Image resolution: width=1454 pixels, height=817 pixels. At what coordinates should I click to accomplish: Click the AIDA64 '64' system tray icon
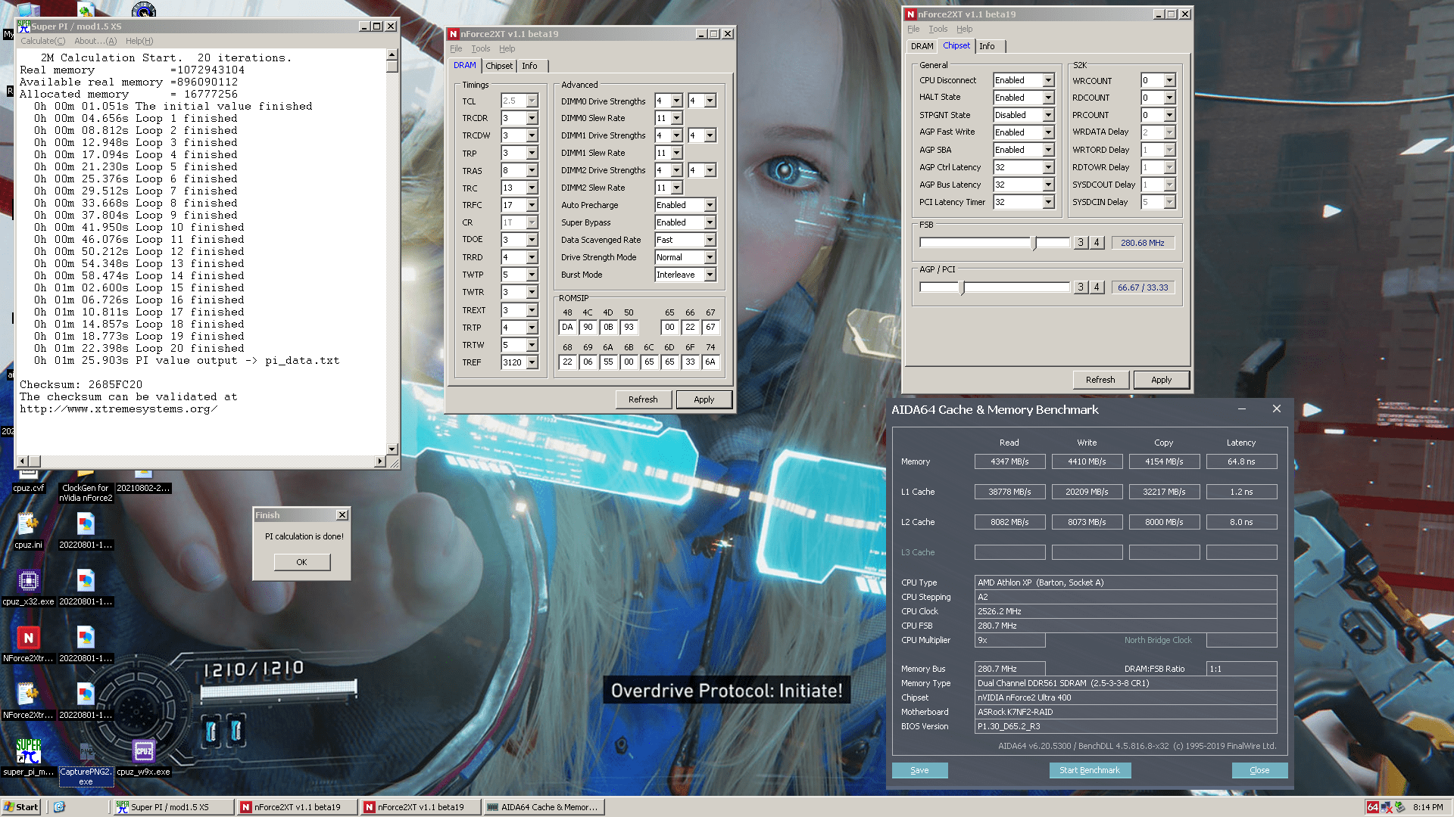(x=1372, y=807)
